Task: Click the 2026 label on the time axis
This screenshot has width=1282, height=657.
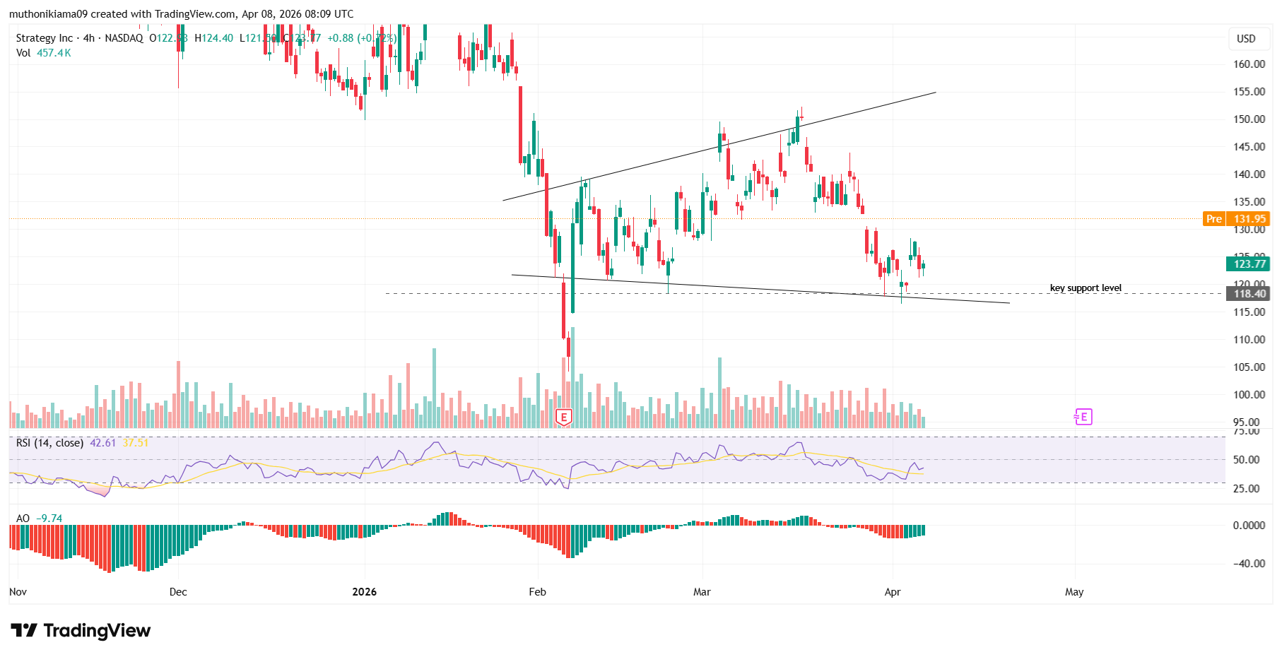Action: tap(365, 592)
